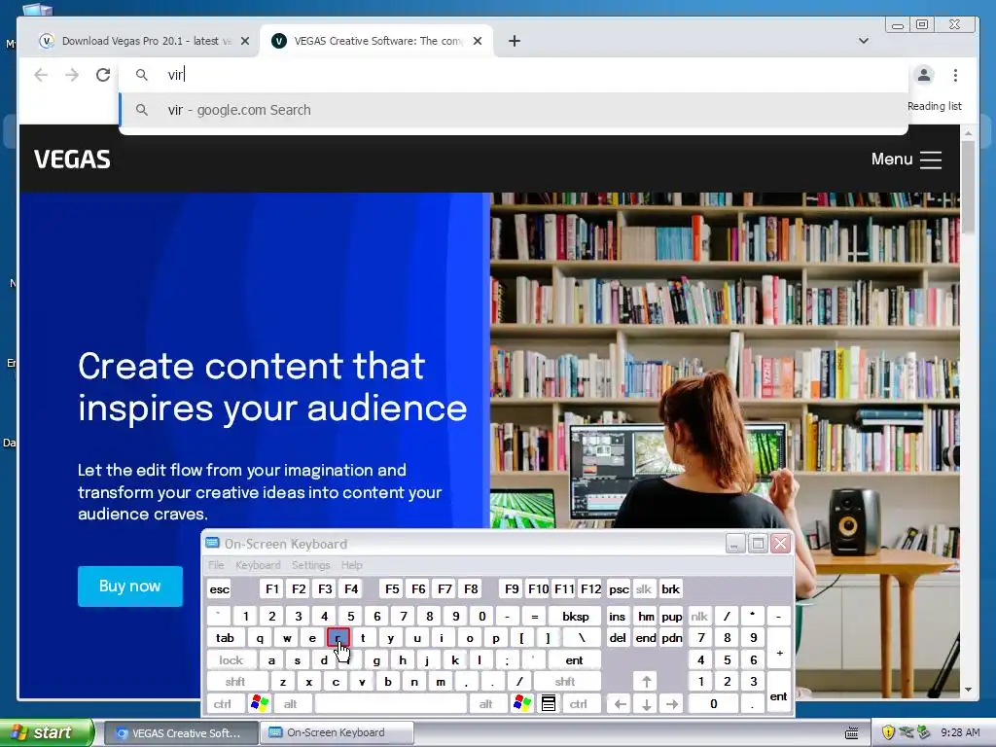Click the right Windows logo key

[x=522, y=704]
